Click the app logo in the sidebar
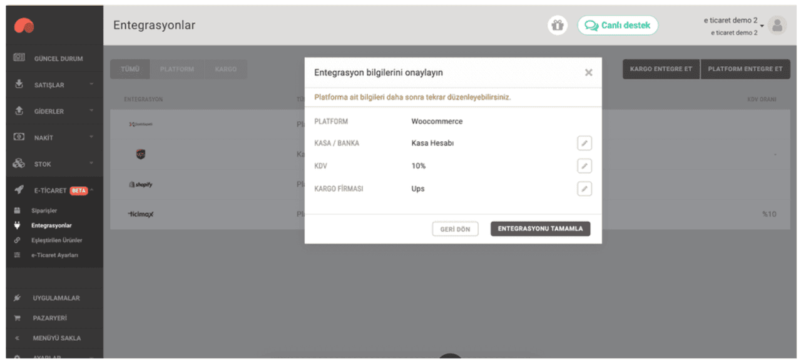This screenshot has width=801, height=363. pyautogui.click(x=25, y=25)
